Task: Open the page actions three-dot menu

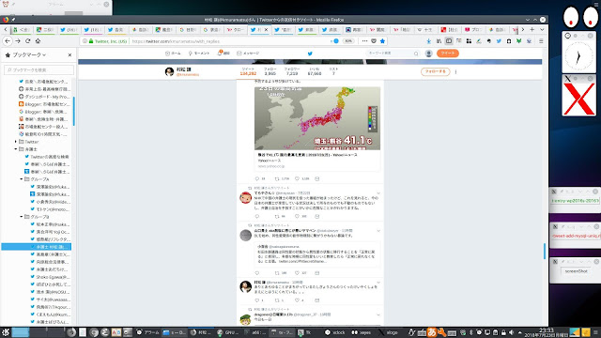Action: [364, 41]
